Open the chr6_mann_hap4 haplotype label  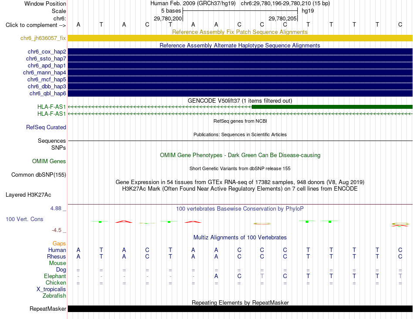(x=44, y=73)
